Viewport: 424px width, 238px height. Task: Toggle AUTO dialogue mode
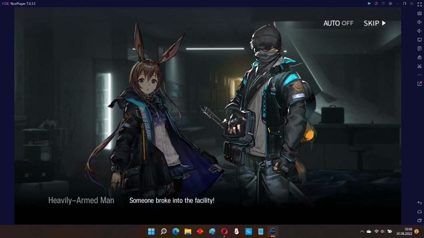pyautogui.click(x=338, y=23)
